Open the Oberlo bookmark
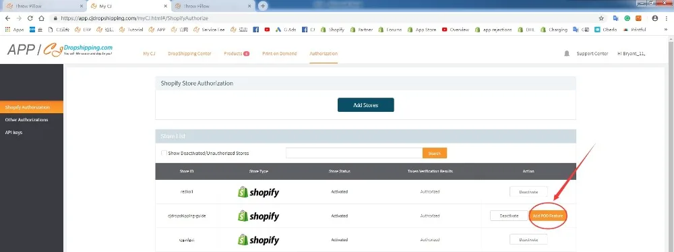Viewport: 674px width, 252px height. [606, 30]
